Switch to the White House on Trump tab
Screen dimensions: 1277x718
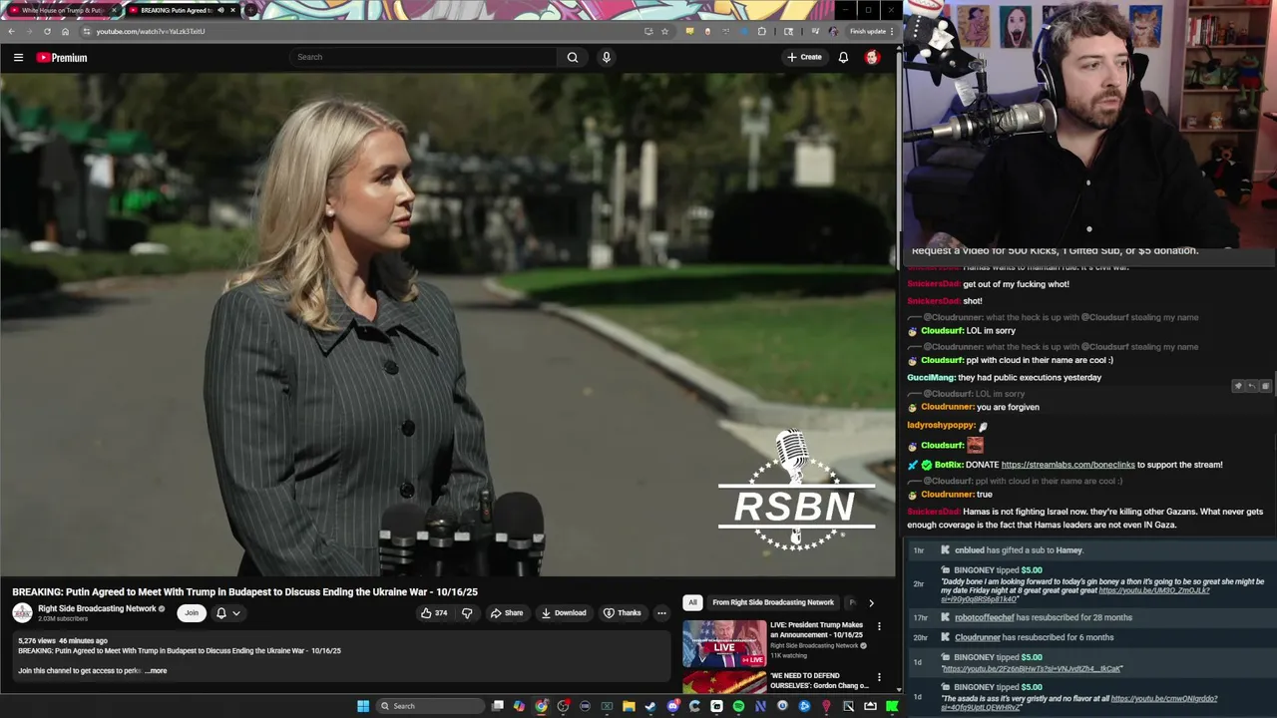(x=62, y=10)
